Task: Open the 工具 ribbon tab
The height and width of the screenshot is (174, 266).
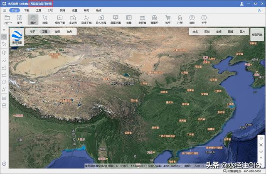Action: [x=39, y=10]
